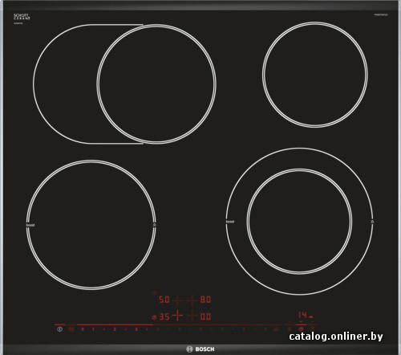Select the rear-left zone cross selector
The width and height of the screenshot is (401, 355).
[x=177, y=300]
